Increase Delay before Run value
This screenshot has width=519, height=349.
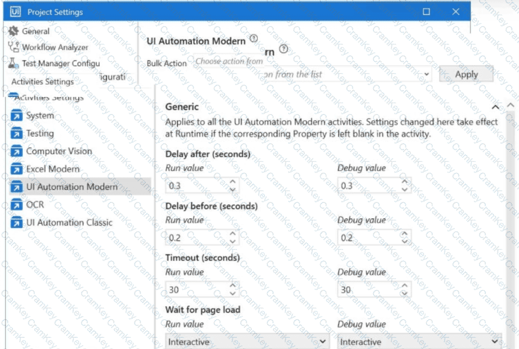(x=233, y=234)
